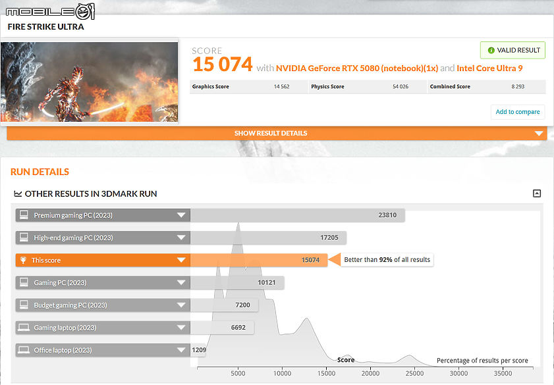Viewport: 554px width, 385px height.
Task: Click the Fire Strike Ultra title
Action: click(46, 27)
